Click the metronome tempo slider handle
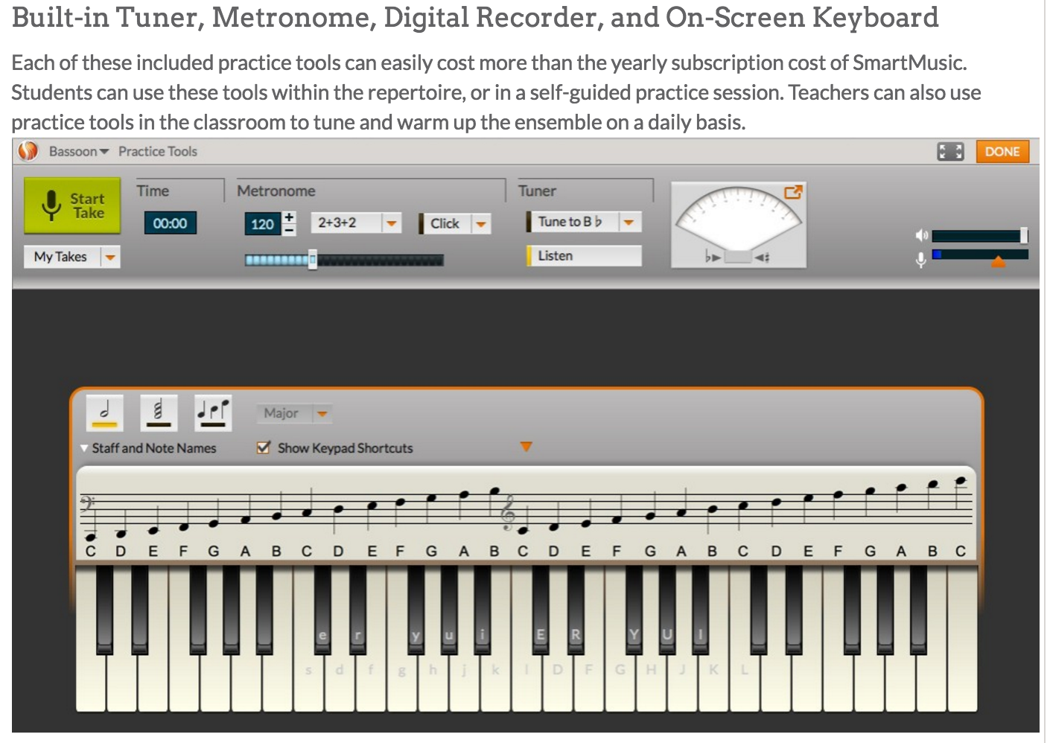 click(x=313, y=260)
